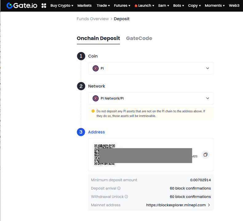Screen dimensions: 243x221
Task: Click the Withdrawal Unlock info icon
Action: [126, 196]
